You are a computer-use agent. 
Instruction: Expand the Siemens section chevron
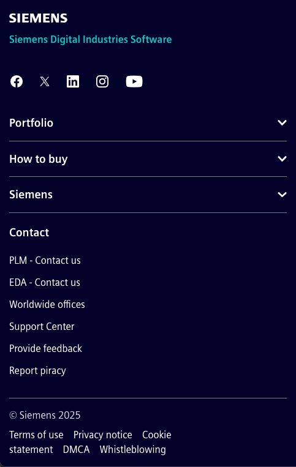[282, 195]
